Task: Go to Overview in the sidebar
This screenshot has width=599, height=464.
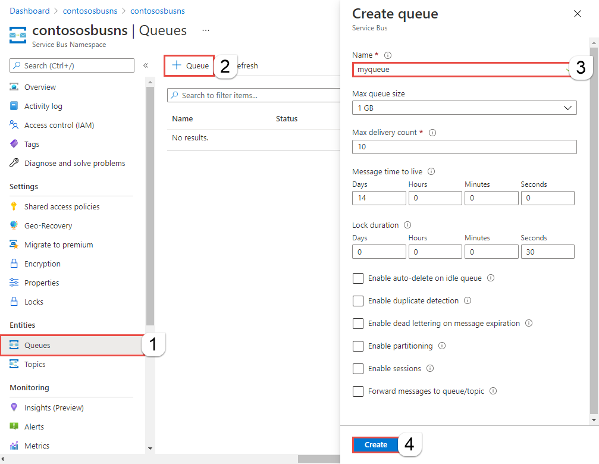Action: coord(40,87)
